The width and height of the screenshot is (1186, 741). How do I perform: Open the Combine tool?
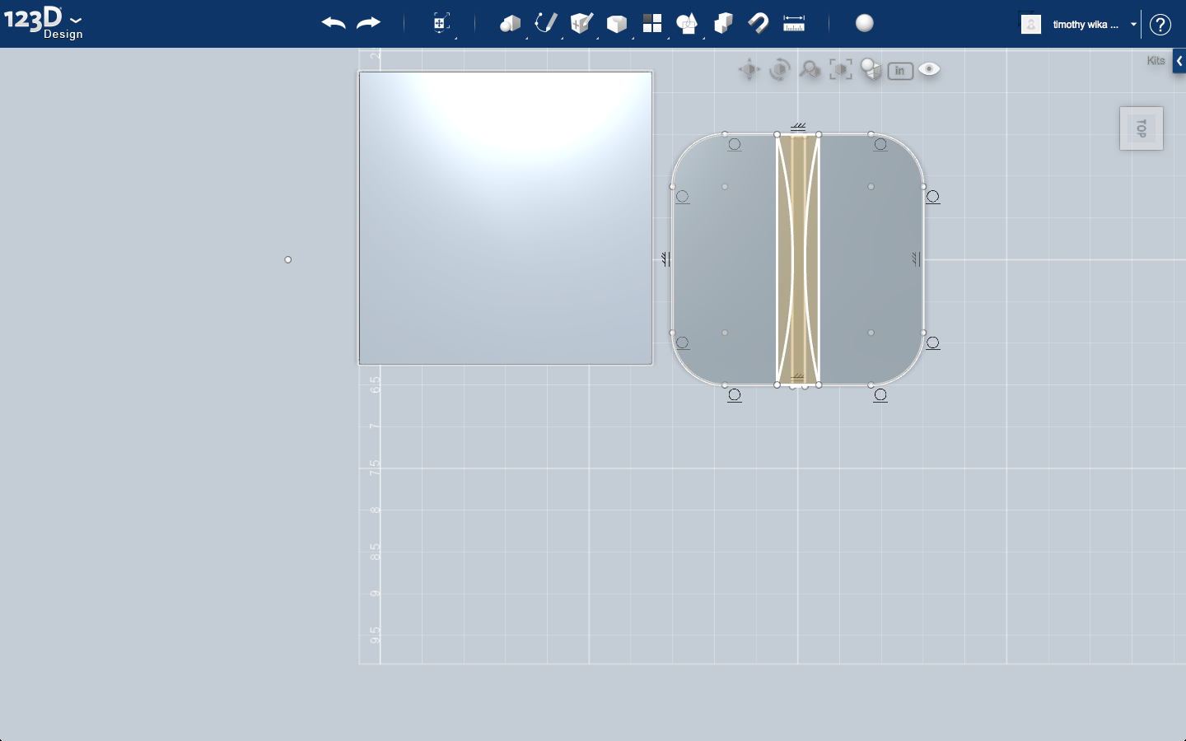(723, 23)
